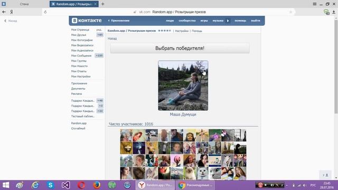Open the Windows Start menu
The image size is (338, 190).
pos(6,185)
